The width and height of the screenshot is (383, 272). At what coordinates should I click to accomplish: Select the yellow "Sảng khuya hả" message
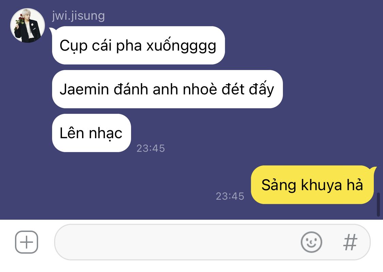point(312,185)
